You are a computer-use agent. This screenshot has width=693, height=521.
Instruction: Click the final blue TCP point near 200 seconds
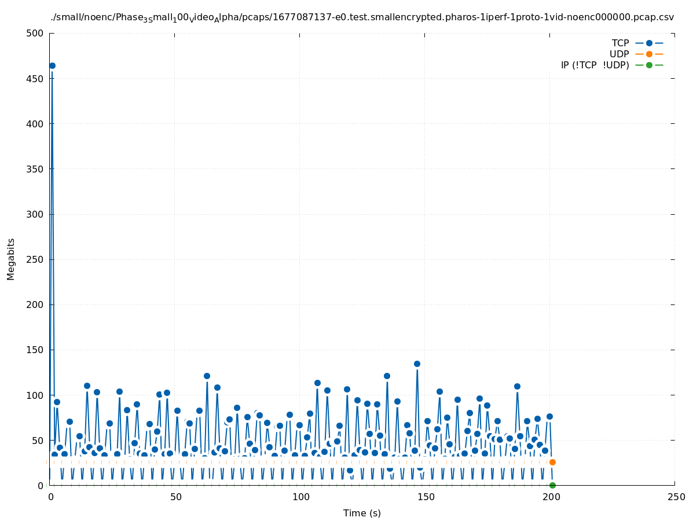(549, 416)
